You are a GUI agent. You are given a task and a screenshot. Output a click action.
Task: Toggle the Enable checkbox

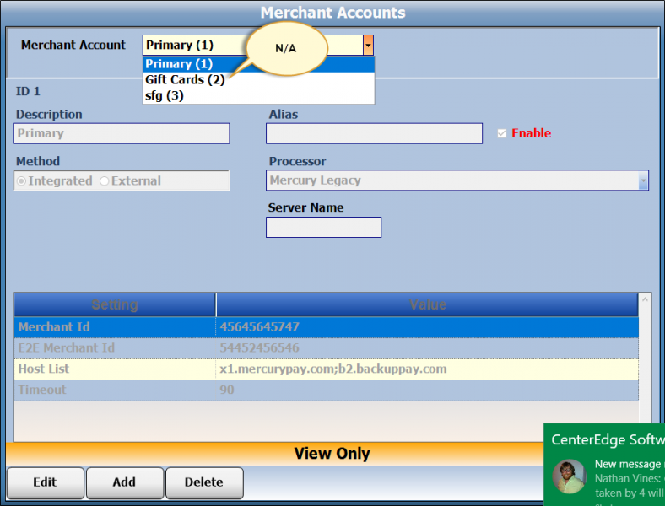point(502,133)
